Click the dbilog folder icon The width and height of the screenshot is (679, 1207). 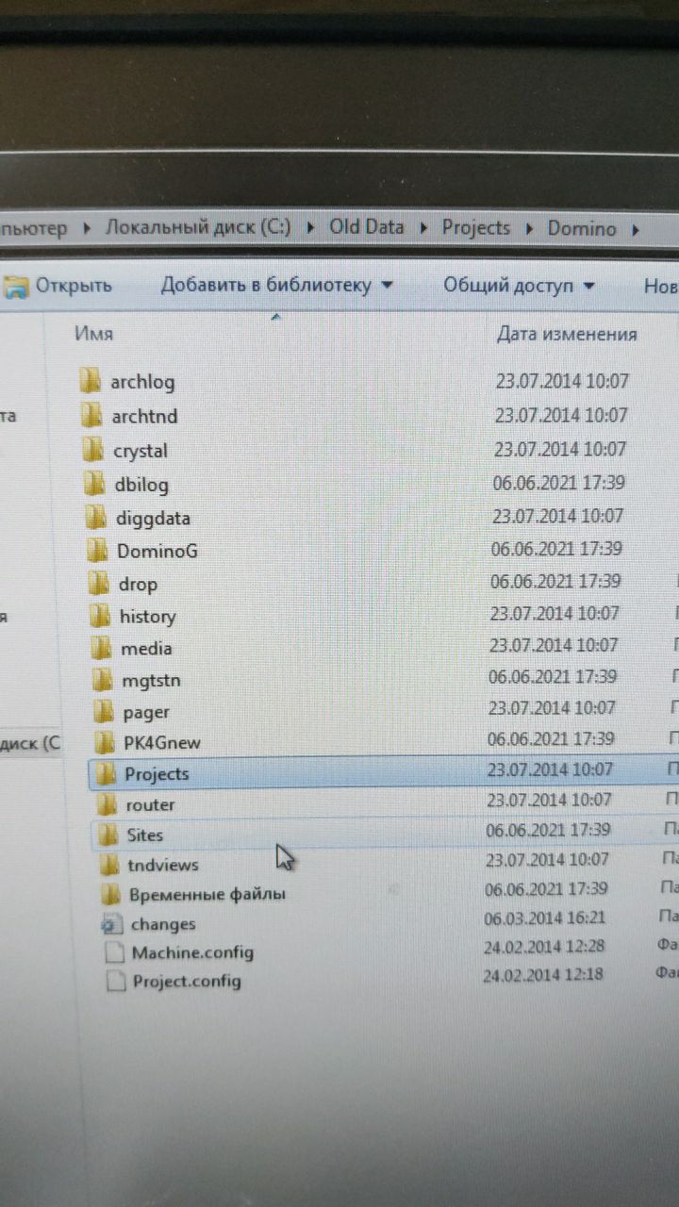point(94,484)
